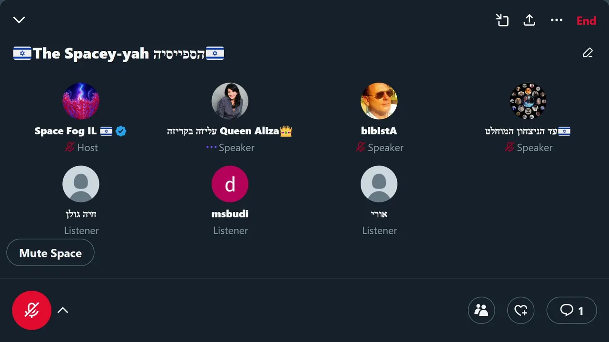Viewport: 609px width, 342px height.
Task: Click the minimize-to-dock Space icon
Action: (502, 20)
